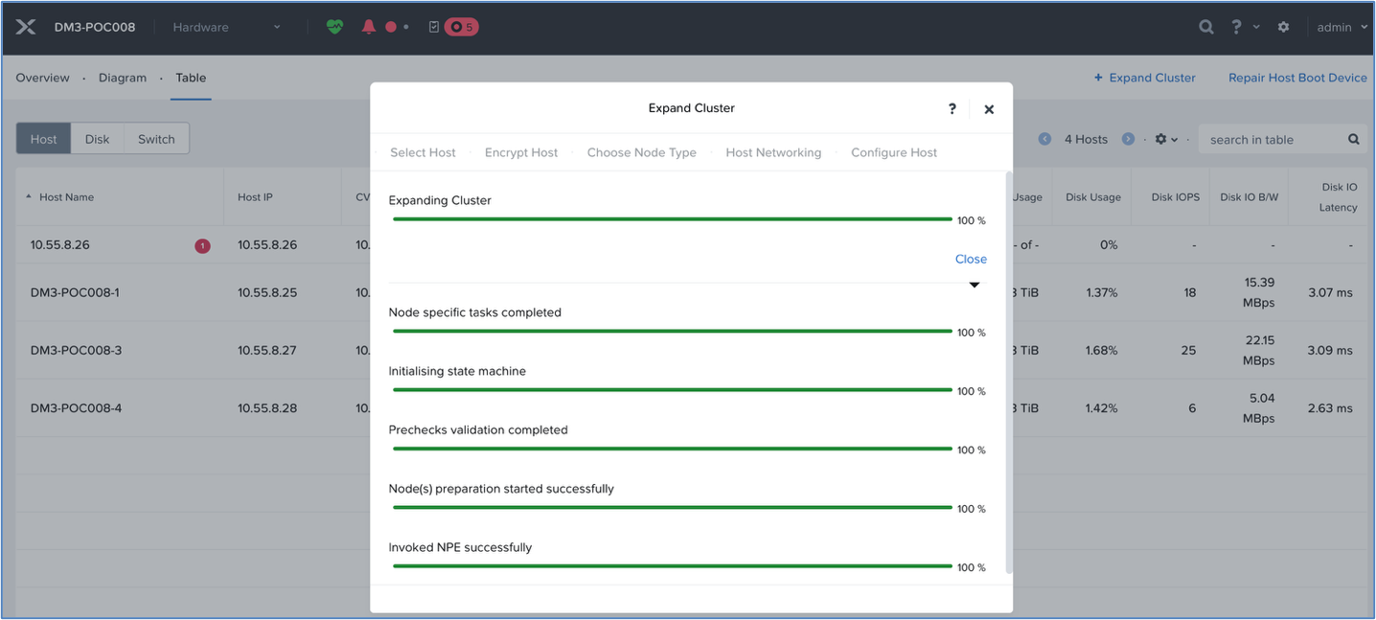Select the Disk button

[x=98, y=139]
